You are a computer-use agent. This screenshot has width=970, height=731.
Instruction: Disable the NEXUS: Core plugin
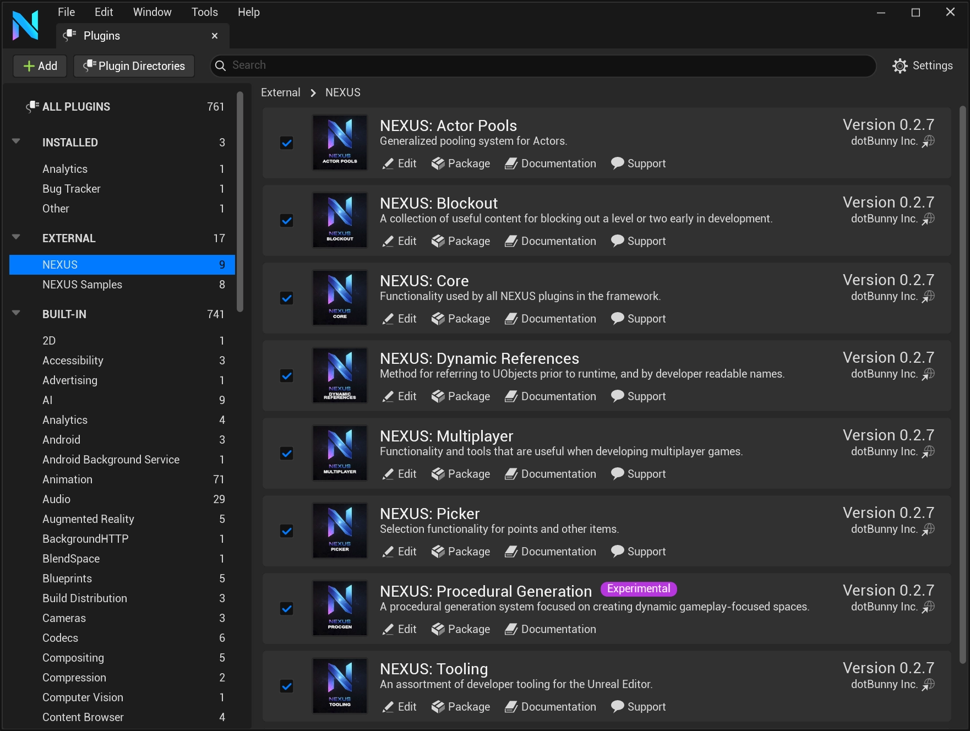coord(286,298)
